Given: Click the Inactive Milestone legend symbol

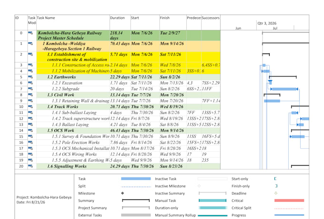Looking at the screenshot, I should pos(199,186).
